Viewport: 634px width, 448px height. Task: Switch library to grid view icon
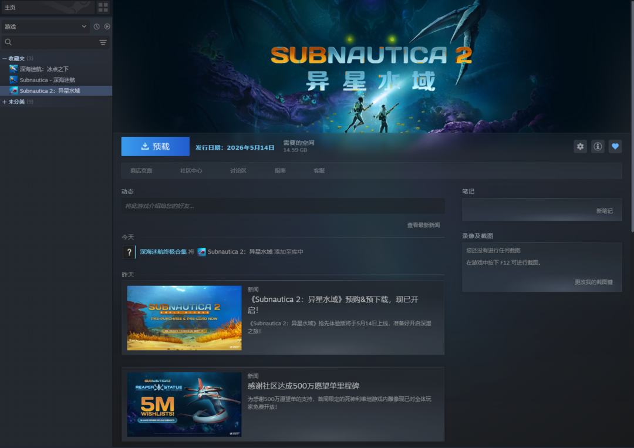coord(103,7)
